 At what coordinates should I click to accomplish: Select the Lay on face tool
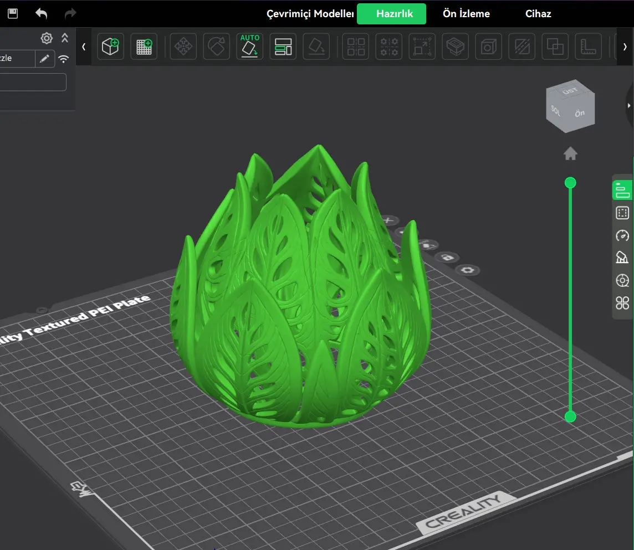316,47
